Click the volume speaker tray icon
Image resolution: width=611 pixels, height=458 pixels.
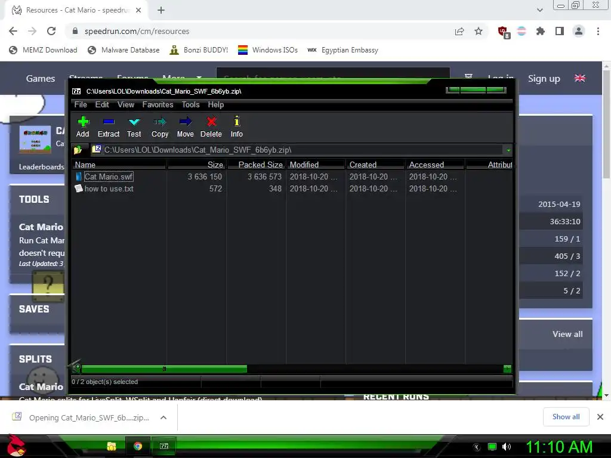click(x=506, y=447)
